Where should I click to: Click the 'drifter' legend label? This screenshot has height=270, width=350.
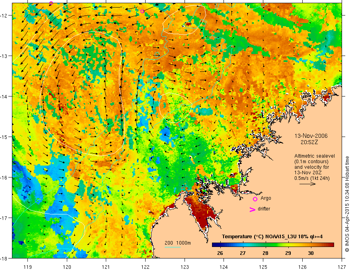(x=264, y=209)
